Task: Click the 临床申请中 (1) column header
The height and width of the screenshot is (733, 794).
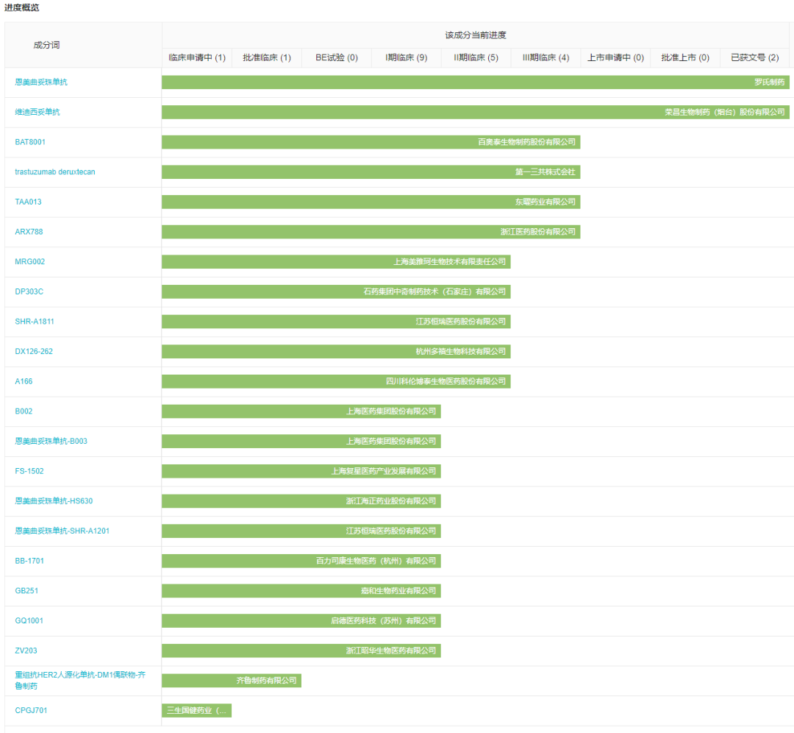Action: click(x=197, y=58)
